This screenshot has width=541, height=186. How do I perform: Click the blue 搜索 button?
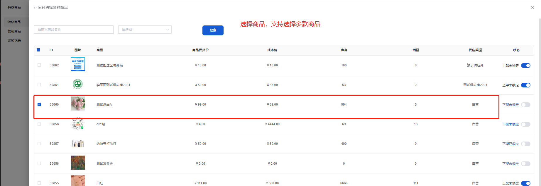point(213,30)
